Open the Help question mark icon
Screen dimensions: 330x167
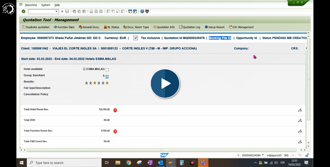(142, 12)
